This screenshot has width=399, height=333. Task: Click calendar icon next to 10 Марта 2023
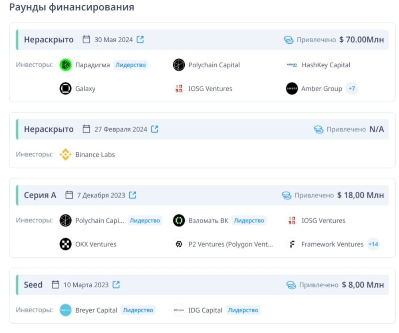click(x=55, y=285)
